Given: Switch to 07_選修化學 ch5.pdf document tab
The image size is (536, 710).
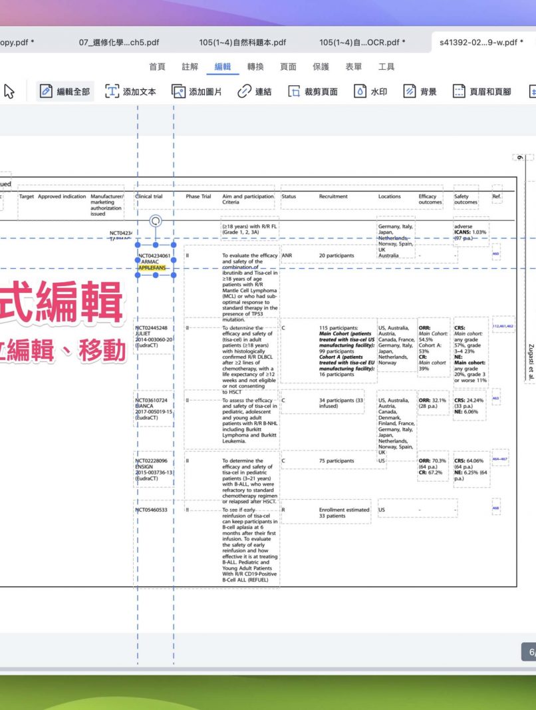Looking at the screenshot, I should point(119,43).
